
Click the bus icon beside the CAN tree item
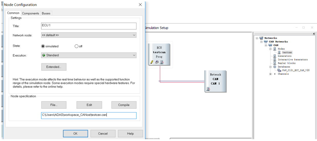270,45
